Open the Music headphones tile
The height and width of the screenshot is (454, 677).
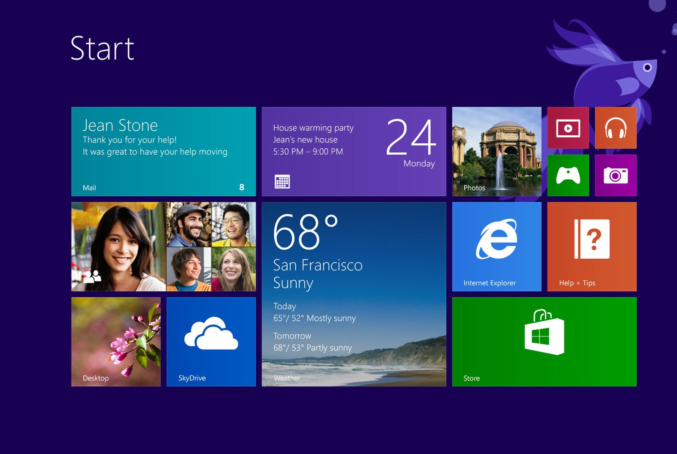click(x=616, y=128)
